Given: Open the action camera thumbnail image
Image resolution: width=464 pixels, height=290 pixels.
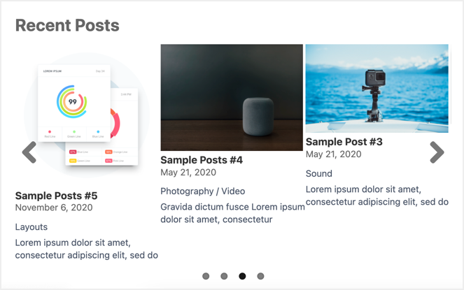Looking at the screenshot, I should click(x=377, y=88).
